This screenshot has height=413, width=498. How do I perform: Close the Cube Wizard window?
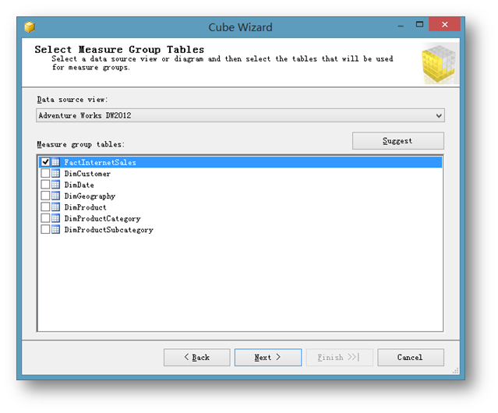pyautogui.click(x=445, y=24)
